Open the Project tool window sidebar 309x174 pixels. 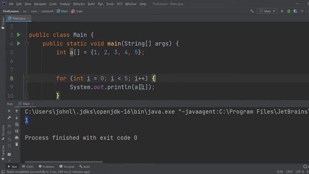pos(3,23)
